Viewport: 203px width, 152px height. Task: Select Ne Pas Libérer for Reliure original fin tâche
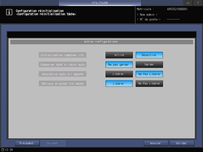pos(149,83)
